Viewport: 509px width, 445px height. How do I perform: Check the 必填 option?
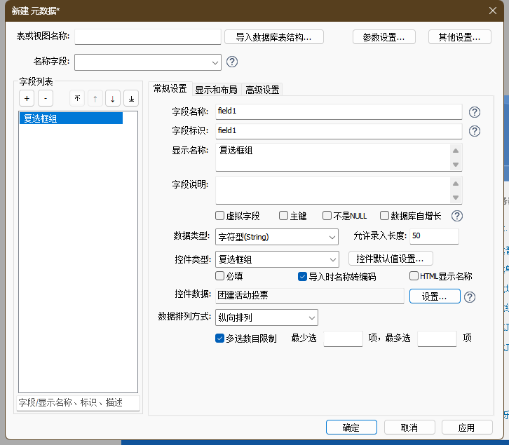pyautogui.click(x=220, y=276)
